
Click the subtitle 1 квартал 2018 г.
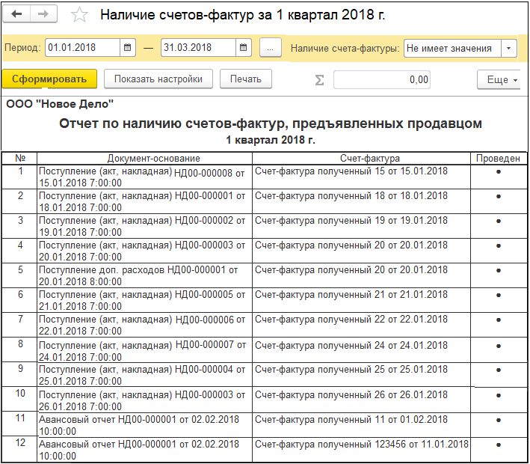[271, 140]
